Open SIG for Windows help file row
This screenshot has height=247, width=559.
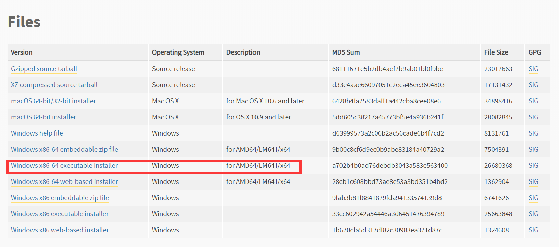[533, 133]
